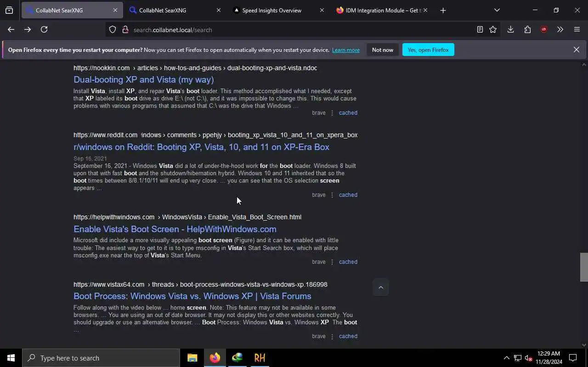The image size is (588, 367).
Task: Open the Downloads panel
Action: point(510,29)
